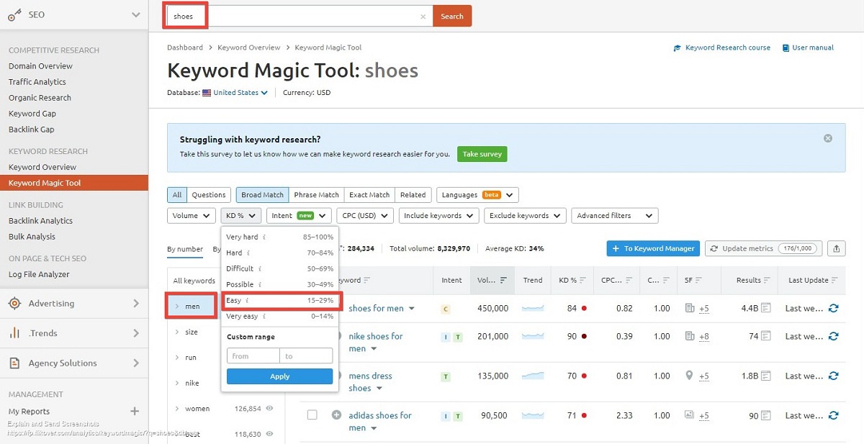Click info icon next to Very hard

(264, 237)
